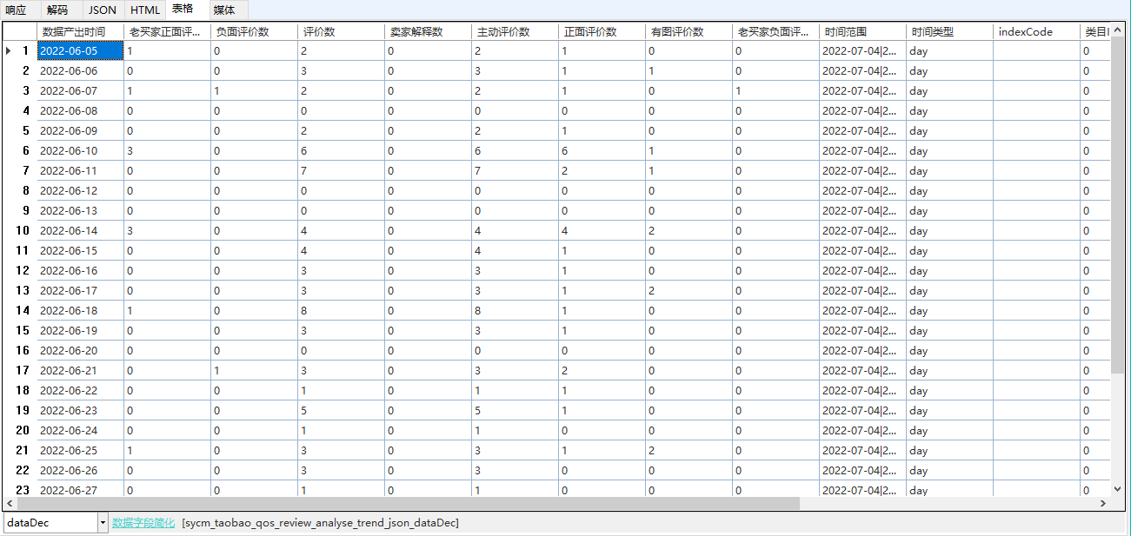This screenshot has height=536, width=1131.
Task: Switch to the 响应 tab
Action: pyautogui.click(x=16, y=10)
